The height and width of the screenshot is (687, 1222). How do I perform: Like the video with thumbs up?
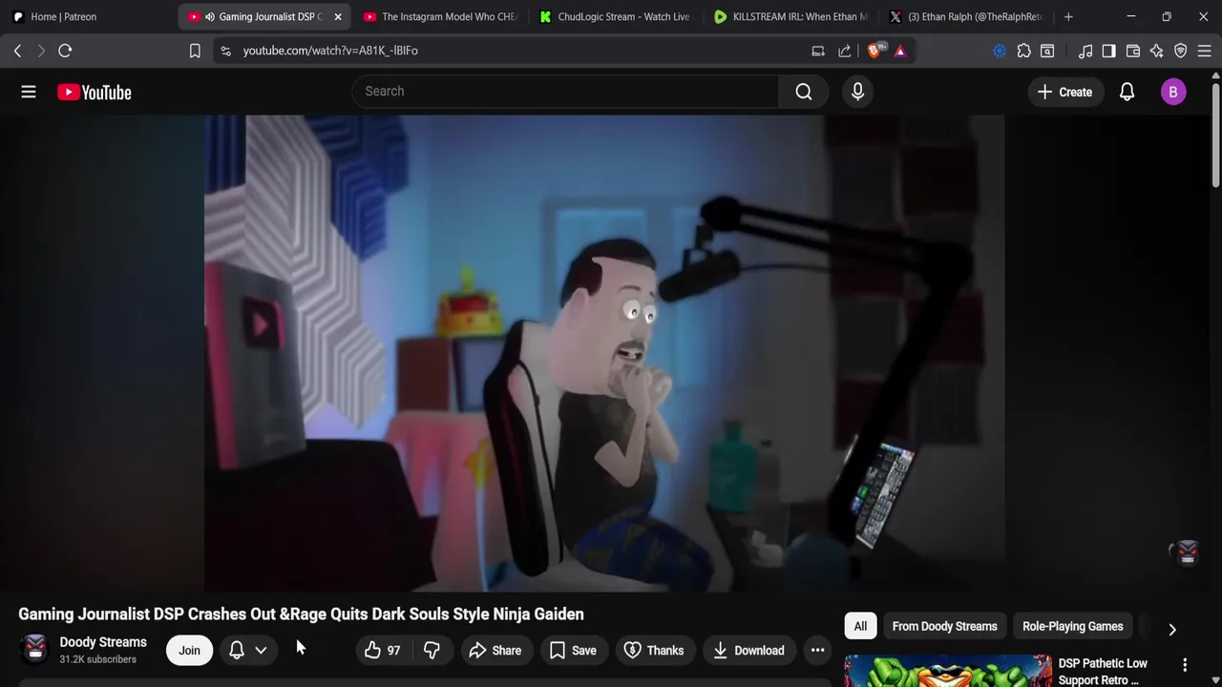382,651
